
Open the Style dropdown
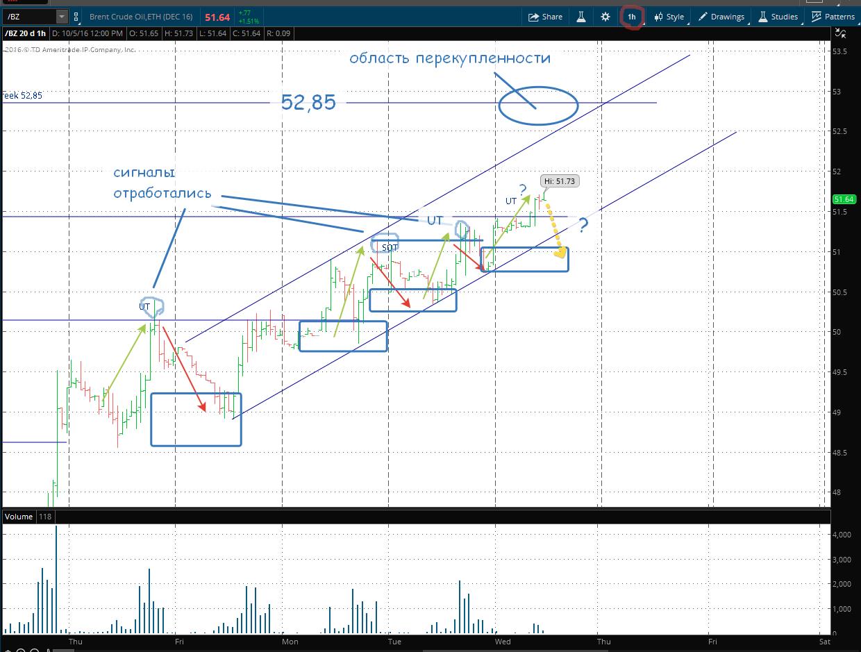click(x=669, y=17)
